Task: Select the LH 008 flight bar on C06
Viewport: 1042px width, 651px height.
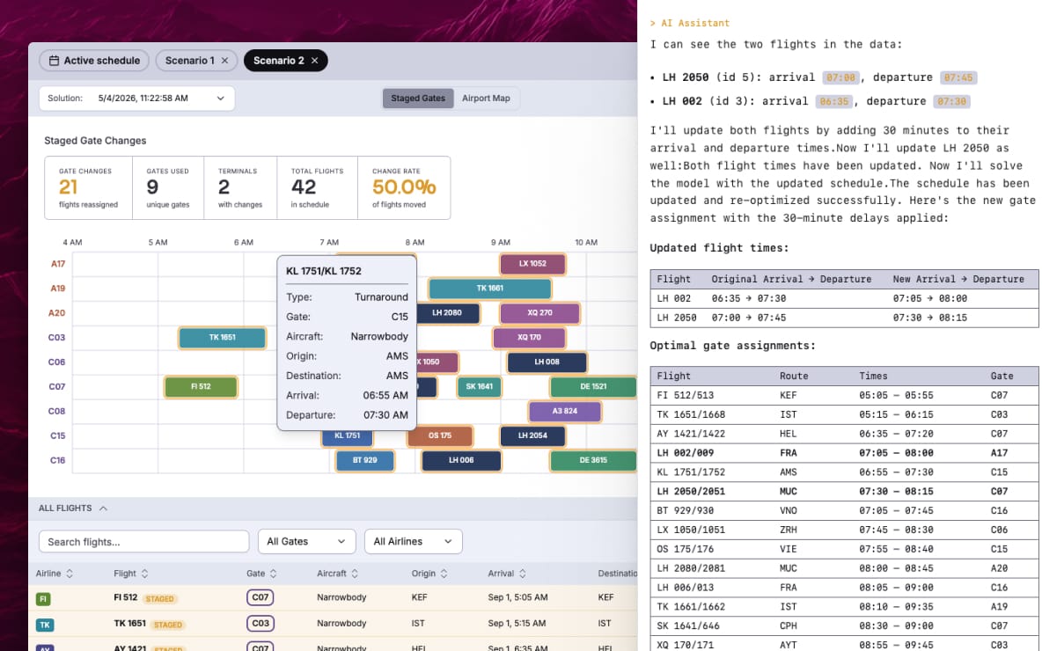Action: tap(547, 362)
